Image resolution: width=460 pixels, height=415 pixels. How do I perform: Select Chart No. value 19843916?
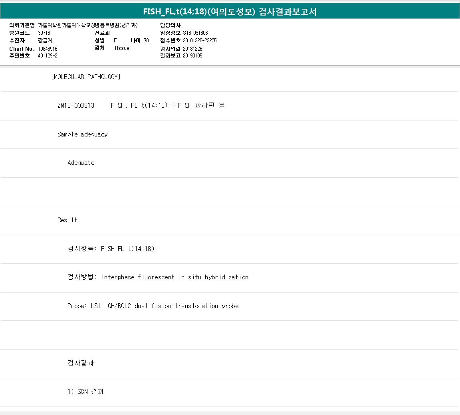pyautogui.click(x=48, y=49)
